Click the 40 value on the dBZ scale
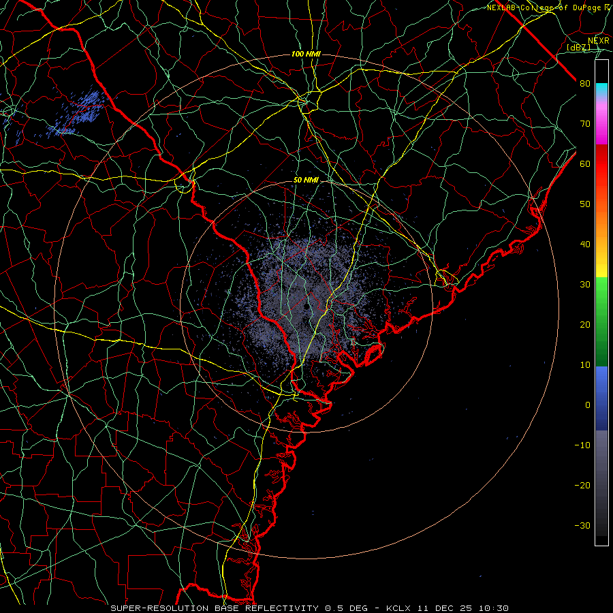The image size is (613, 613). [x=585, y=245]
